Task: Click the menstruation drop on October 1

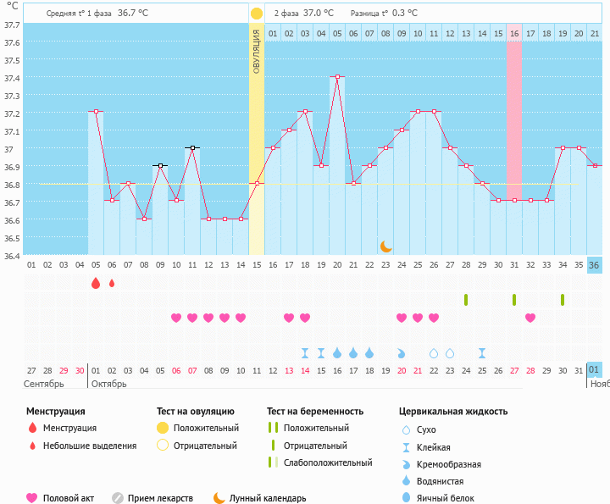Action: click(x=96, y=283)
